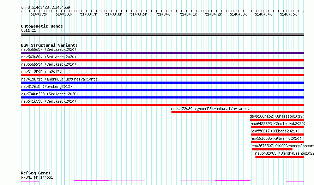The image size is (314, 185).
Task: Open the RefSeq Genes track title
Action: [36, 173]
